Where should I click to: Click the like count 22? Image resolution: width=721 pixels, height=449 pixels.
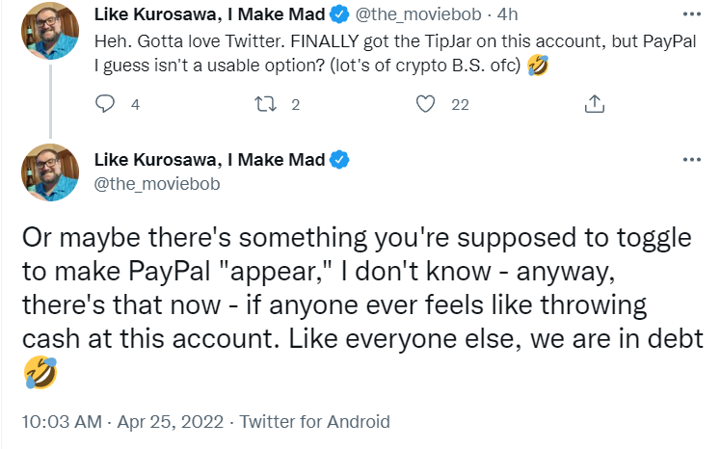(460, 105)
